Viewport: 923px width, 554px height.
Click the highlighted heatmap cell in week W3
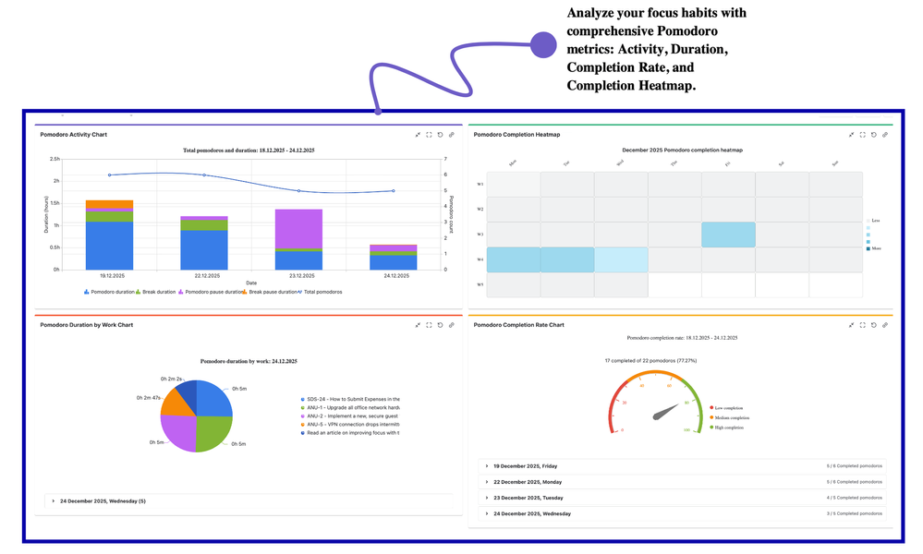pos(730,235)
